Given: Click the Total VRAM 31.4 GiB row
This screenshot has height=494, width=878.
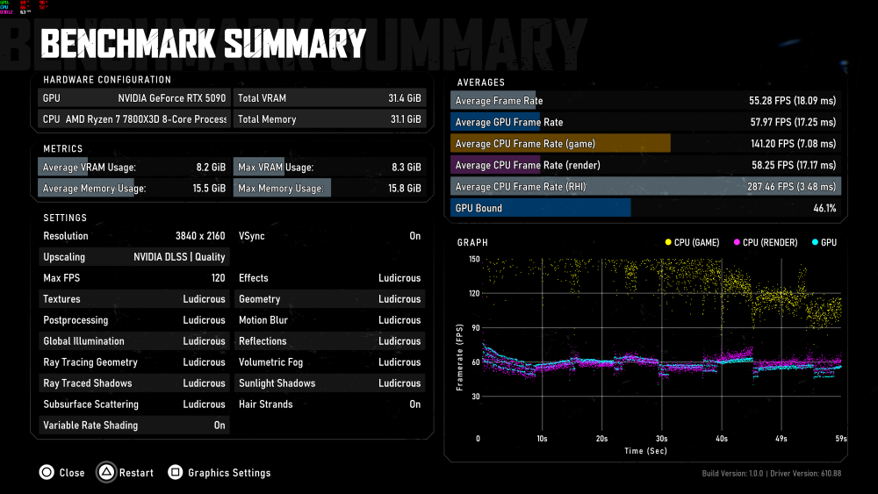Looking at the screenshot, I should pos(329,98).
